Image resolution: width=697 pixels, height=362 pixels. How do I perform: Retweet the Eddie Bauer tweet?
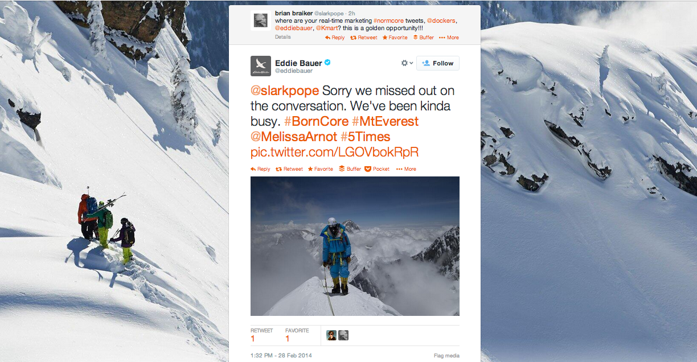[x=289, y=169]
